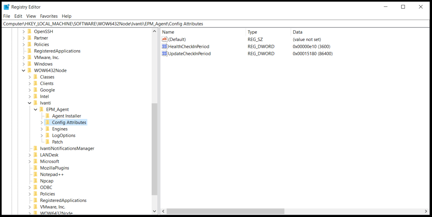Click the REG_DWORD icon beside HealthCheckInPeriod
This screenshot has height=217, width=432.
click(164, 46)
